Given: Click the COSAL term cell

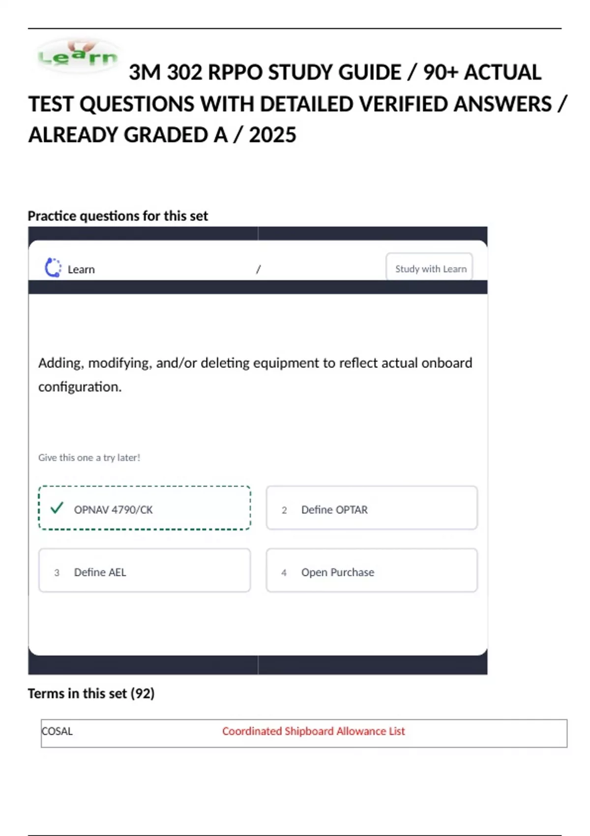Looking at the screenshot, I should [x=57, y=731].
